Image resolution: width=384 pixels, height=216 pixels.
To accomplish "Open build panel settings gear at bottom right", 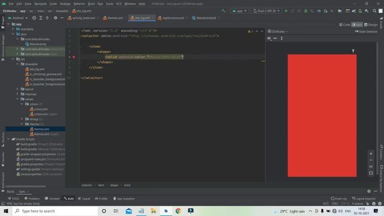I will pos(369,191).
